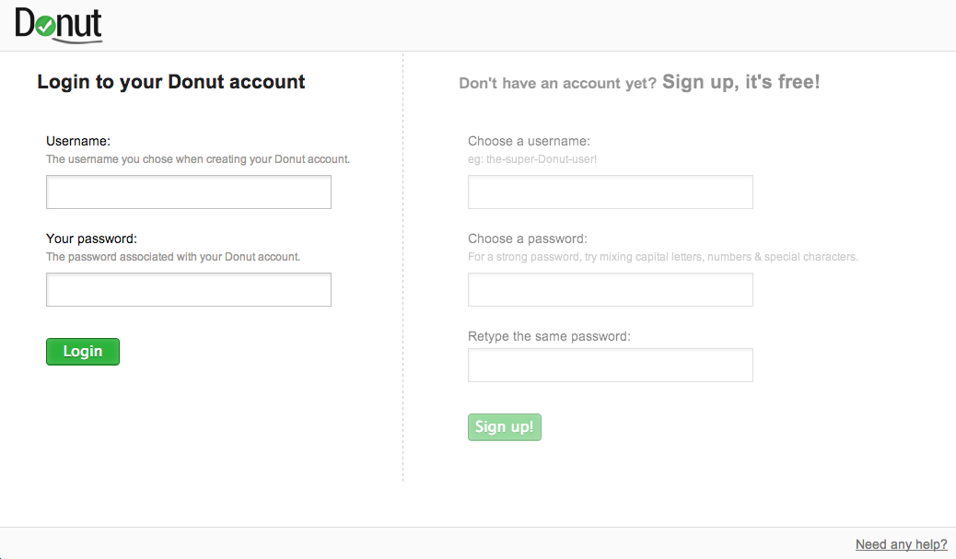Click the Retype the same password field

pyautogui.click(x=610, y=366)
